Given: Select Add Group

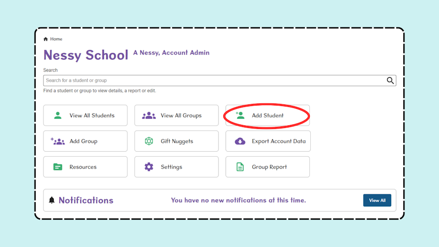Looking at the screenshot, I should [x=85, y=141].
